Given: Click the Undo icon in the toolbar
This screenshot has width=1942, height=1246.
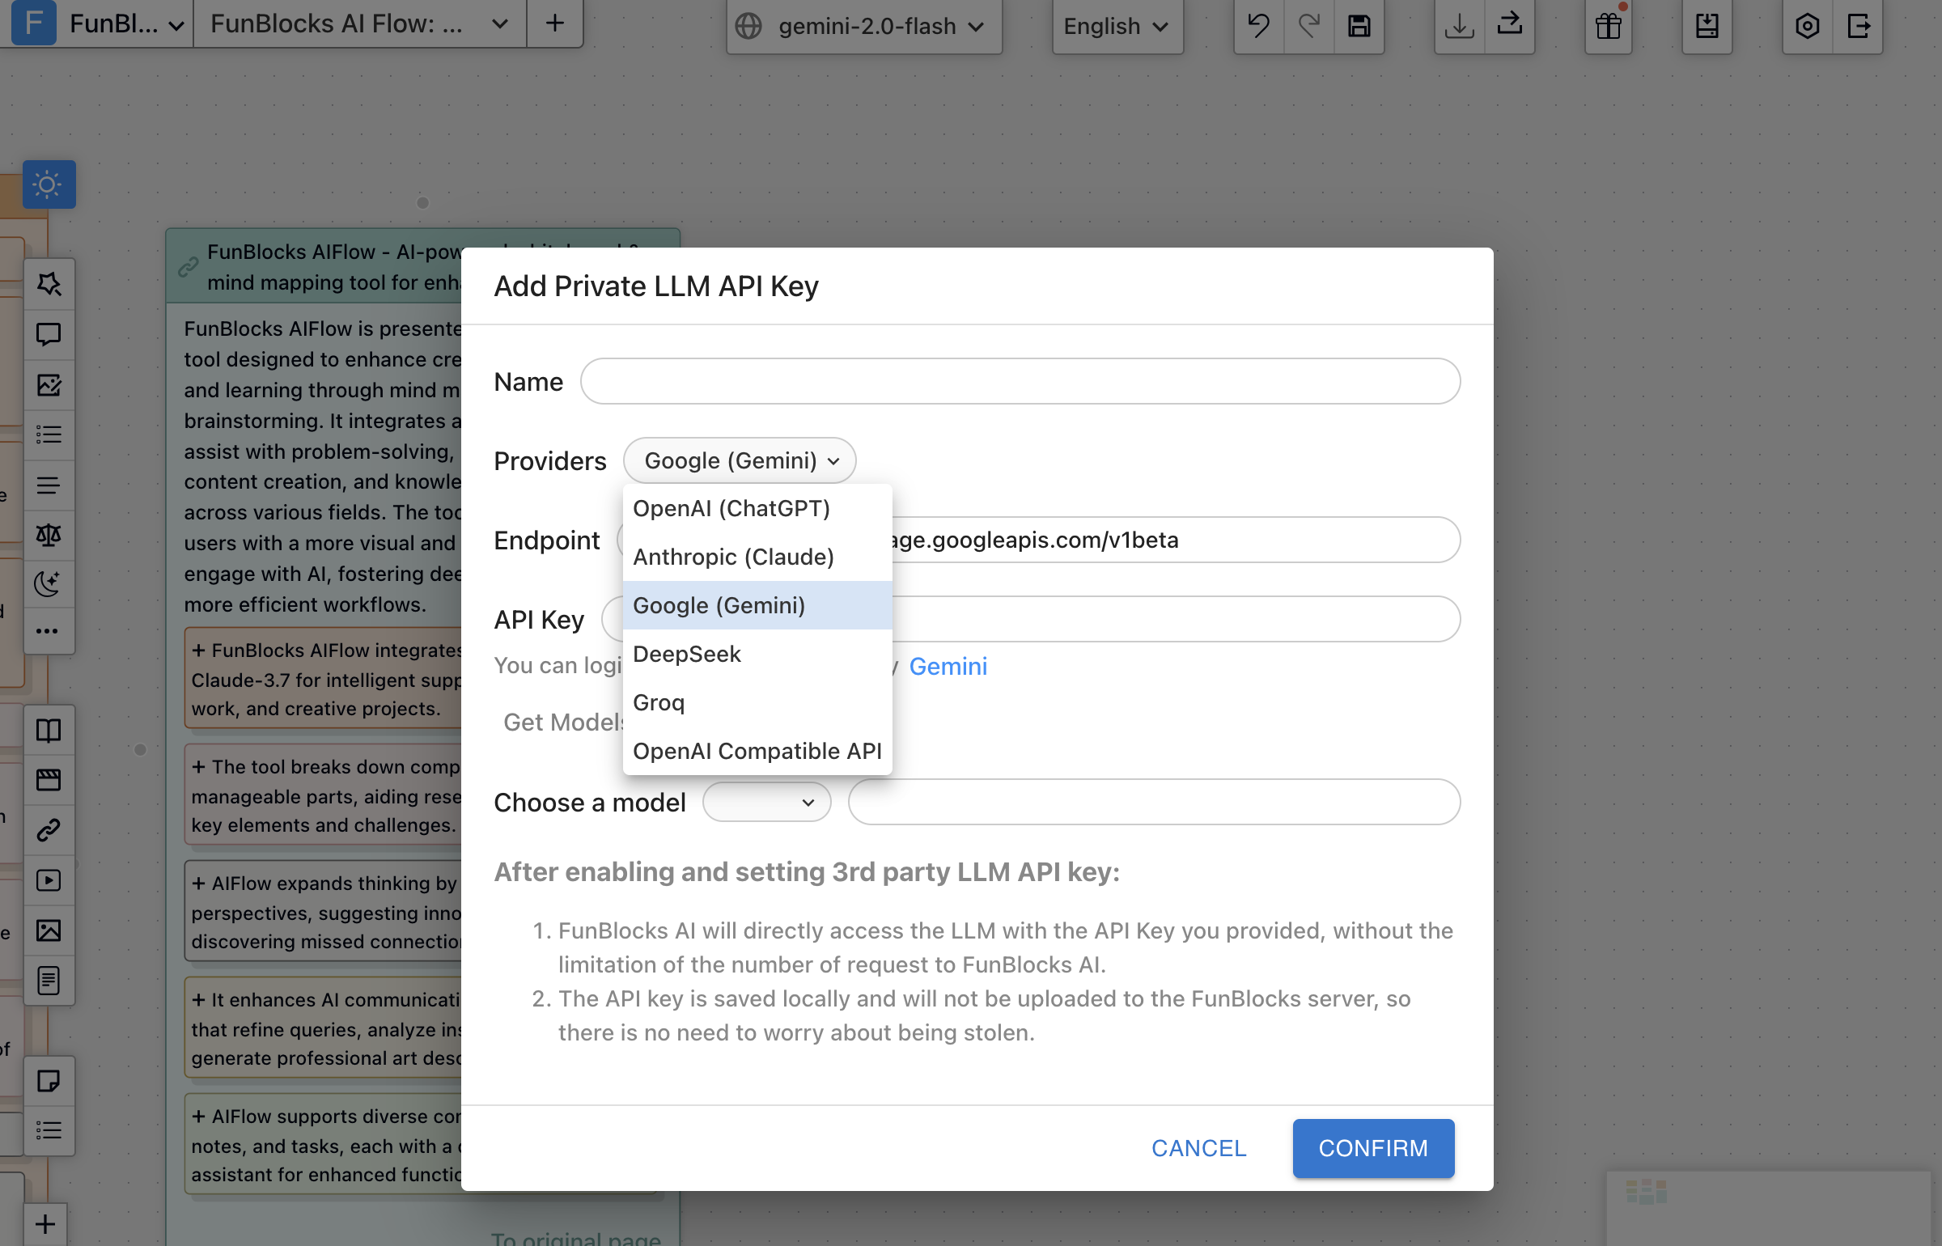Looking at the screenshot, I should coord(1257,27).
